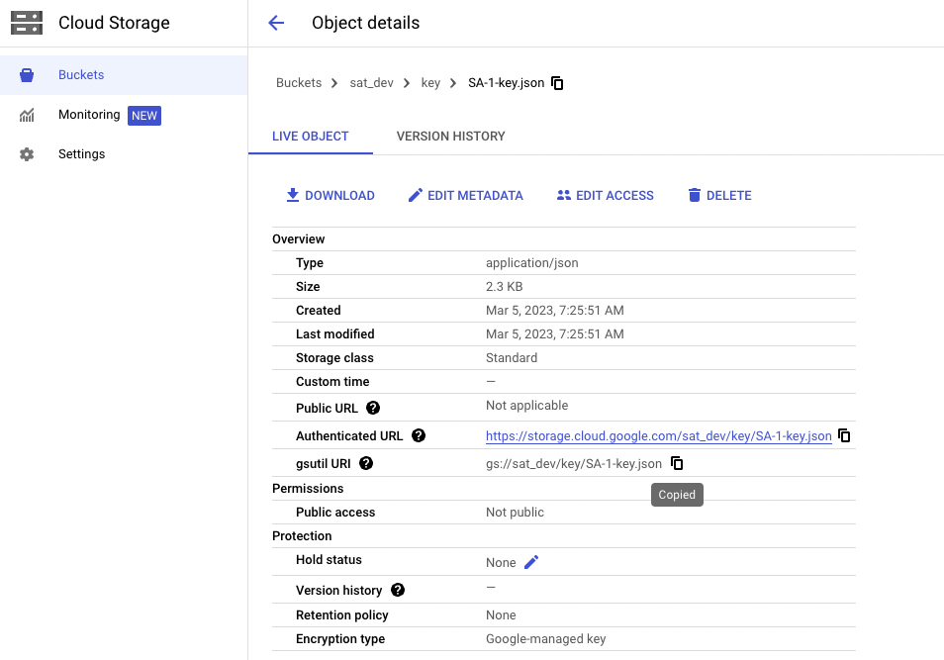This screenshot has height=660, width=944.
Task: Click the SA-1-key.json breadcrumb text
Action: 507,83
